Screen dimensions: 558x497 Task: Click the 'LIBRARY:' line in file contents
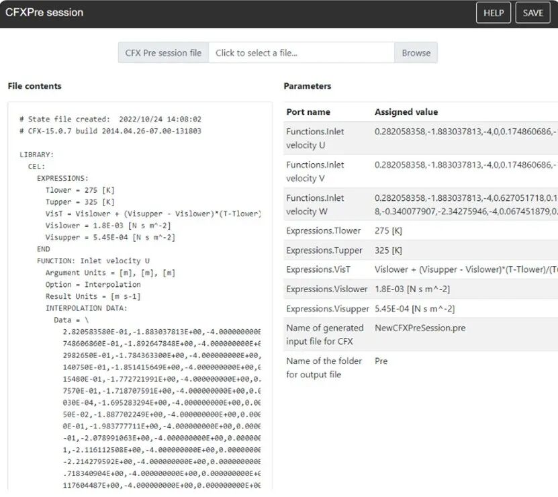(37, 154)
